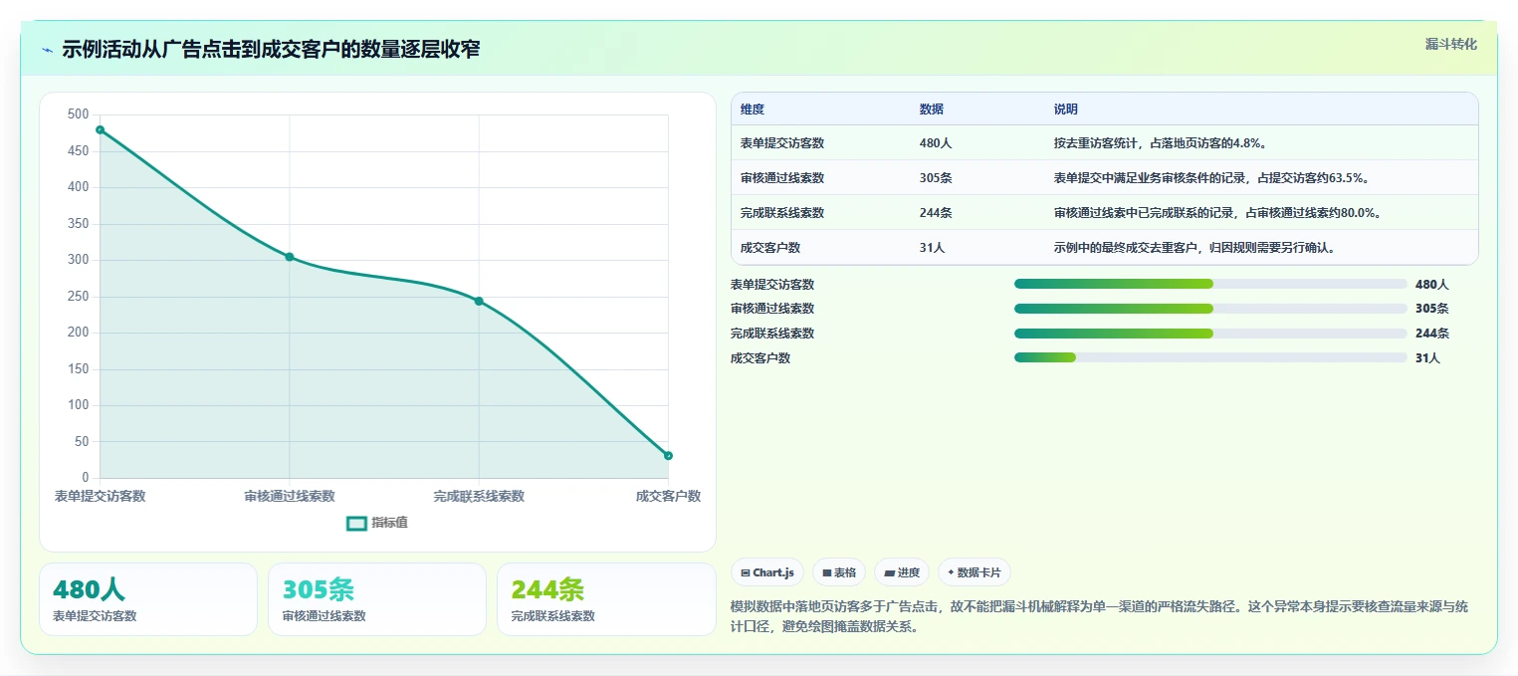Click the y-axis tick label 100
Viewport: 1518px width, 676px height.
[x=79, y=405]
